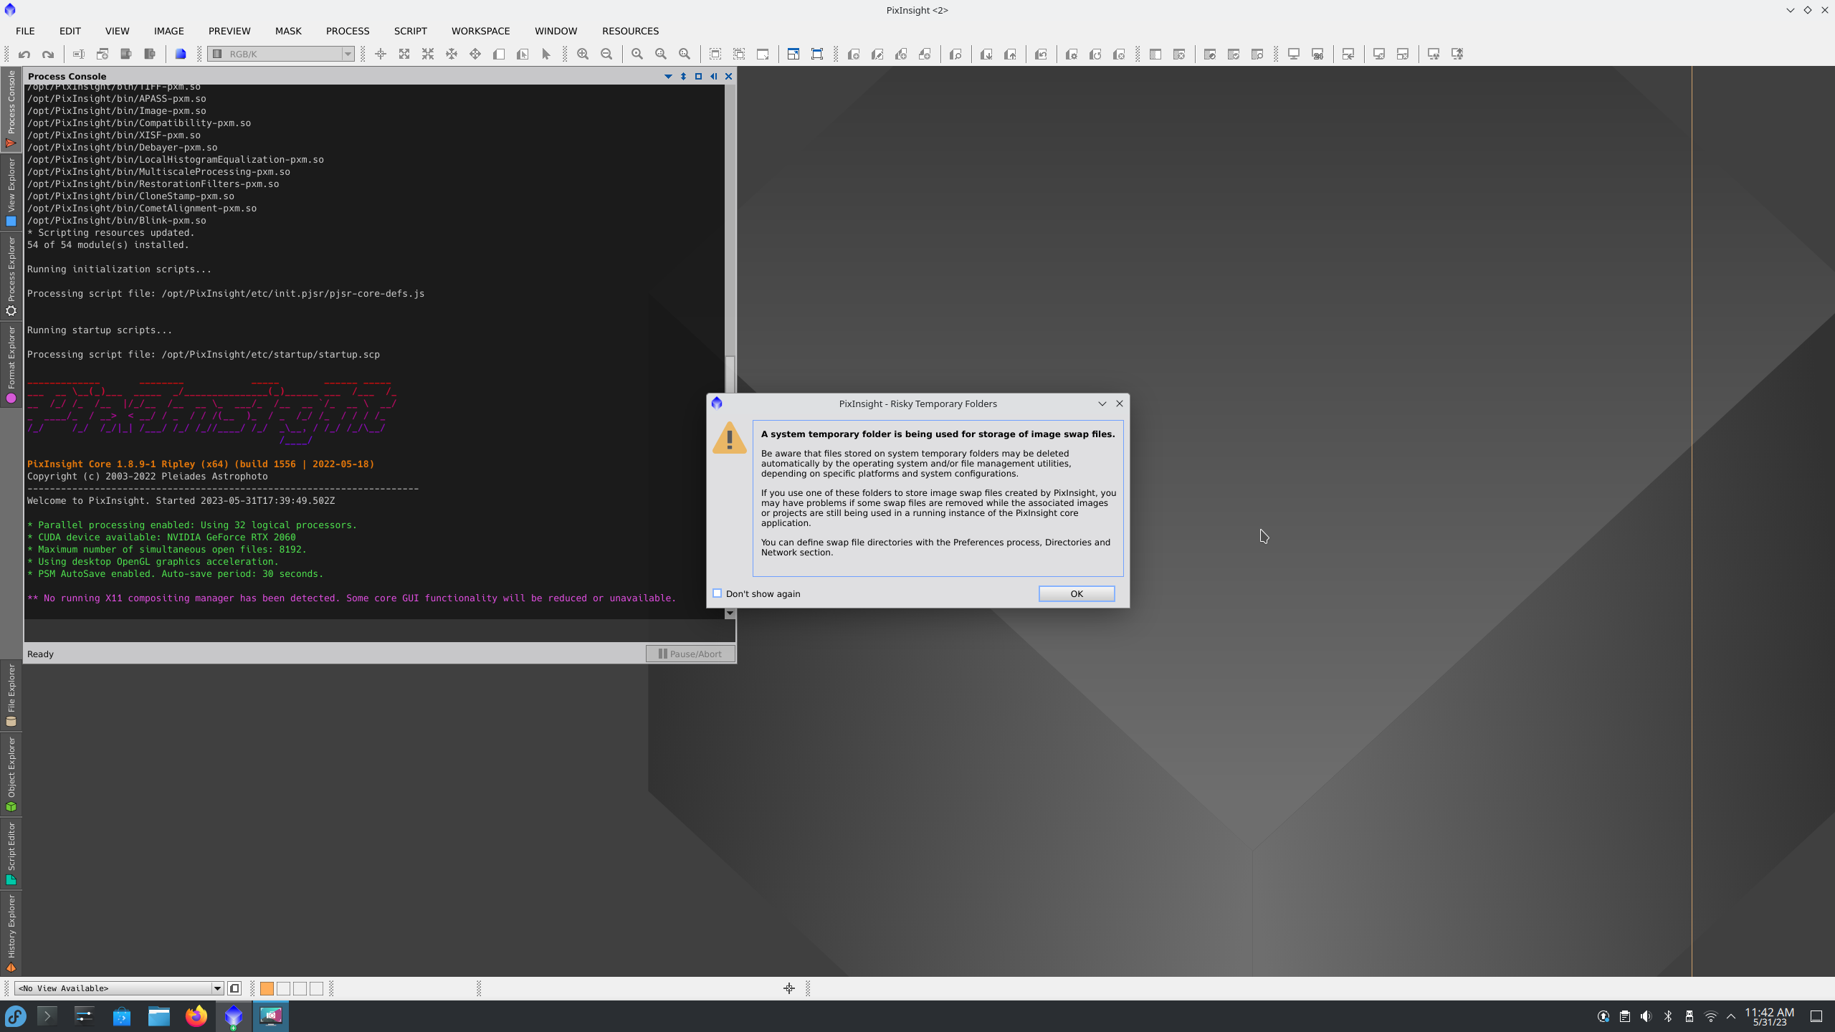This screenshot has width=1835, height=1032.
Task: Select the crosshair readout mode tool
Action: tap(381, 54)
